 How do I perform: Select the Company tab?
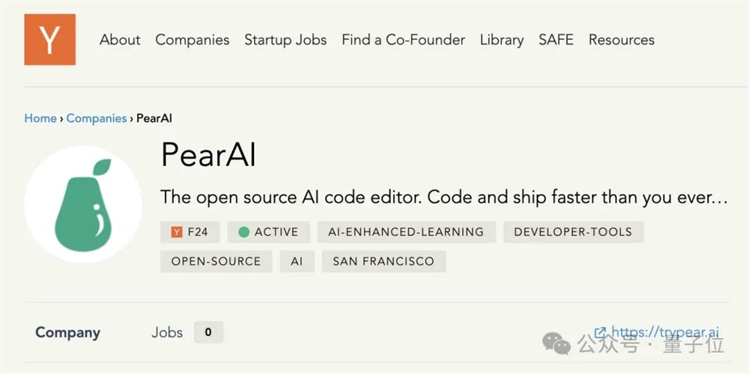pos(67,332)
